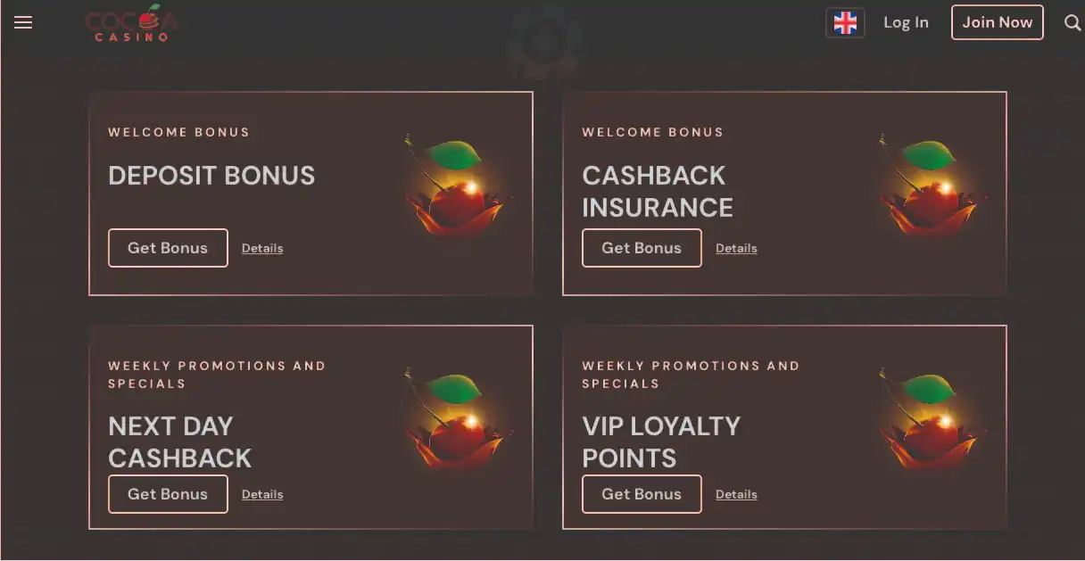Click the Next Day Cashback cherry image
The width and height of the screenshot is (1085, 561).
pyautogui.click(x=454, y=421)
